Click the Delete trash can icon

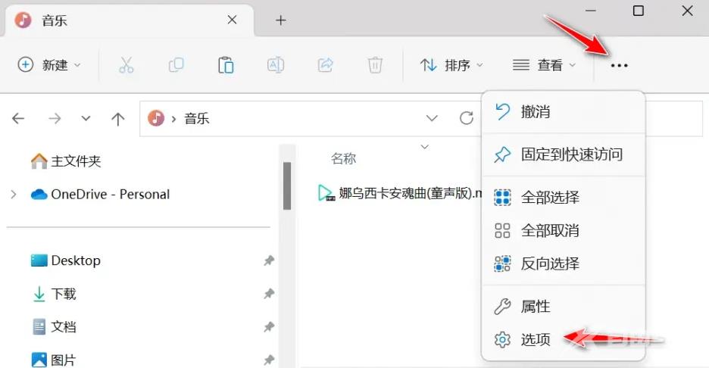tap(375, 65)
